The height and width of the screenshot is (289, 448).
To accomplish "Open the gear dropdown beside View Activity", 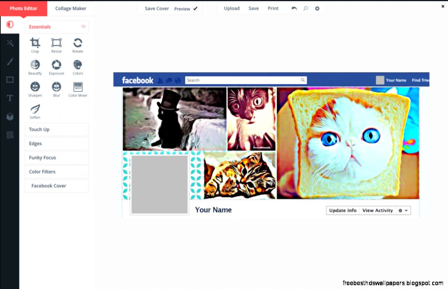I will (403, 211).
